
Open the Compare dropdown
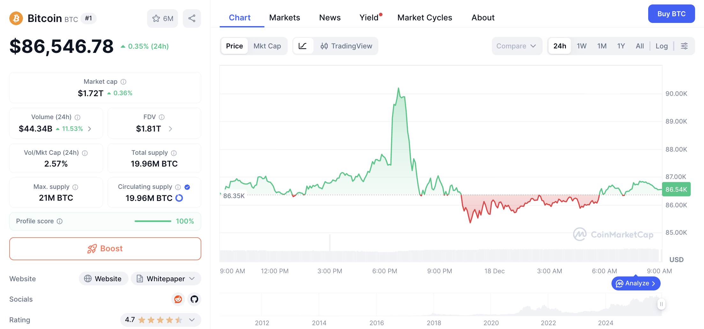point(516,46)
